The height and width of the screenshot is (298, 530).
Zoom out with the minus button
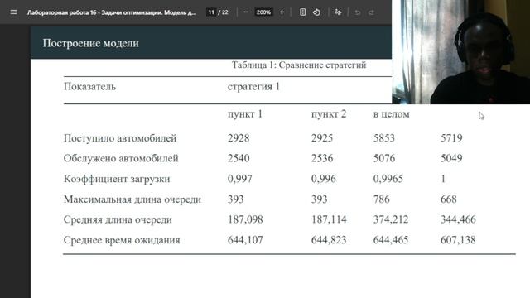246,12
